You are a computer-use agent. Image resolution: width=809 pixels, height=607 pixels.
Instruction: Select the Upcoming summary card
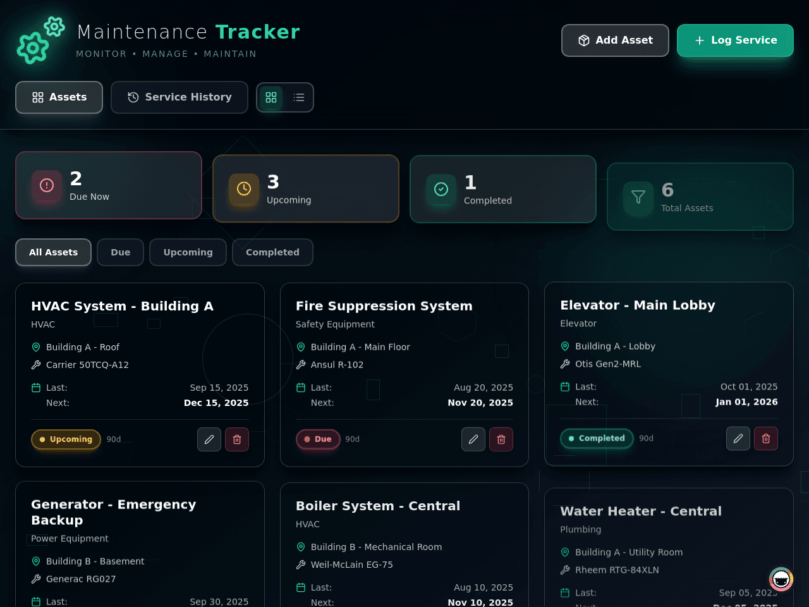point(306,188)
